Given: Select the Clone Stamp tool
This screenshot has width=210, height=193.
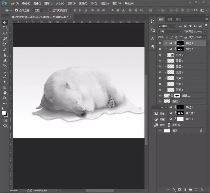Looking at the screenshot, I should point(5,55).
